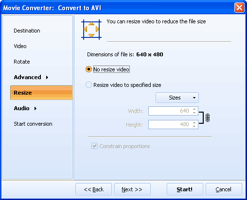The width and height of the screenshot is (247, 200).
Task: Switch to the Video step
Action: click(20, 46)
